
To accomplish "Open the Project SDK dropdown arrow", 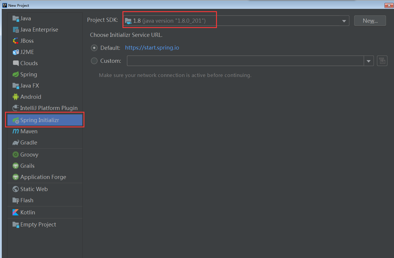I will [x=344, y=21].
